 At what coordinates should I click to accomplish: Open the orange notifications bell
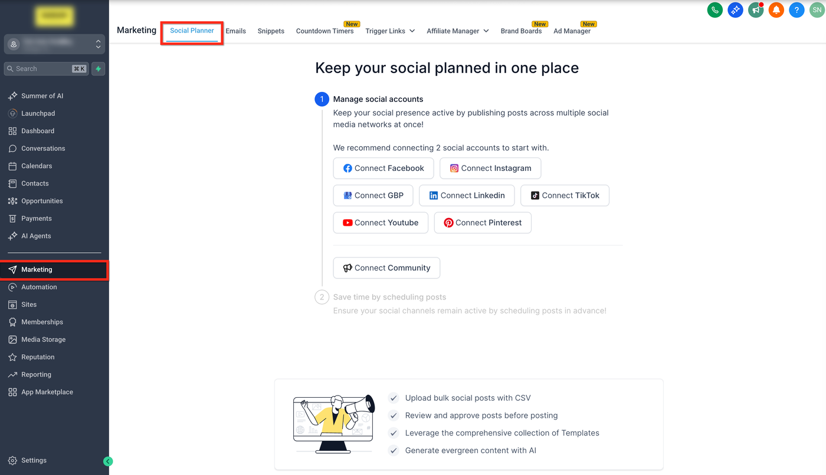(776, 10)
